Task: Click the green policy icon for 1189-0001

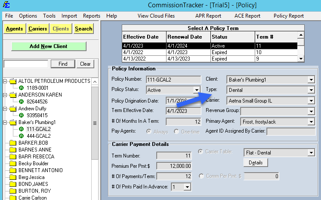Action: click(21, 88)
